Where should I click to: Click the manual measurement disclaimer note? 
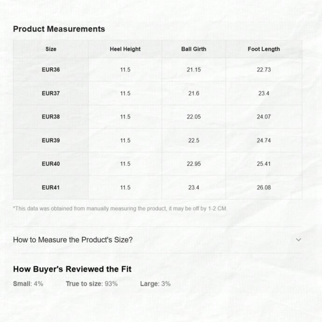pyautogui.click(x=120, y=209)
